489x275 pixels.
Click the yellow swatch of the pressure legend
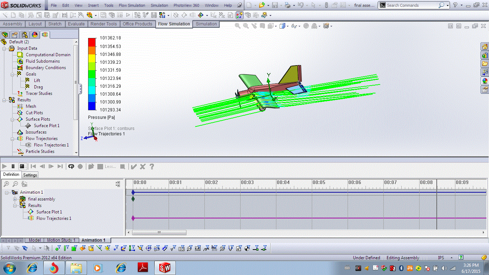pyautogui.click(x=92, y=58)
